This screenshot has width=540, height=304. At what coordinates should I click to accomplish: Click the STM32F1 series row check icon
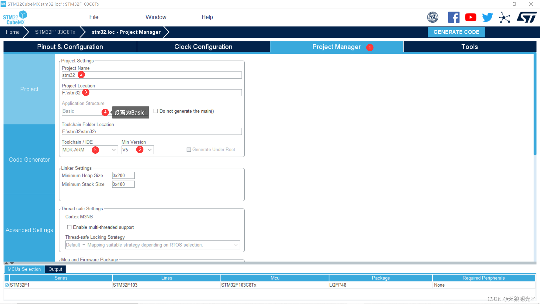tap(7, 285)
